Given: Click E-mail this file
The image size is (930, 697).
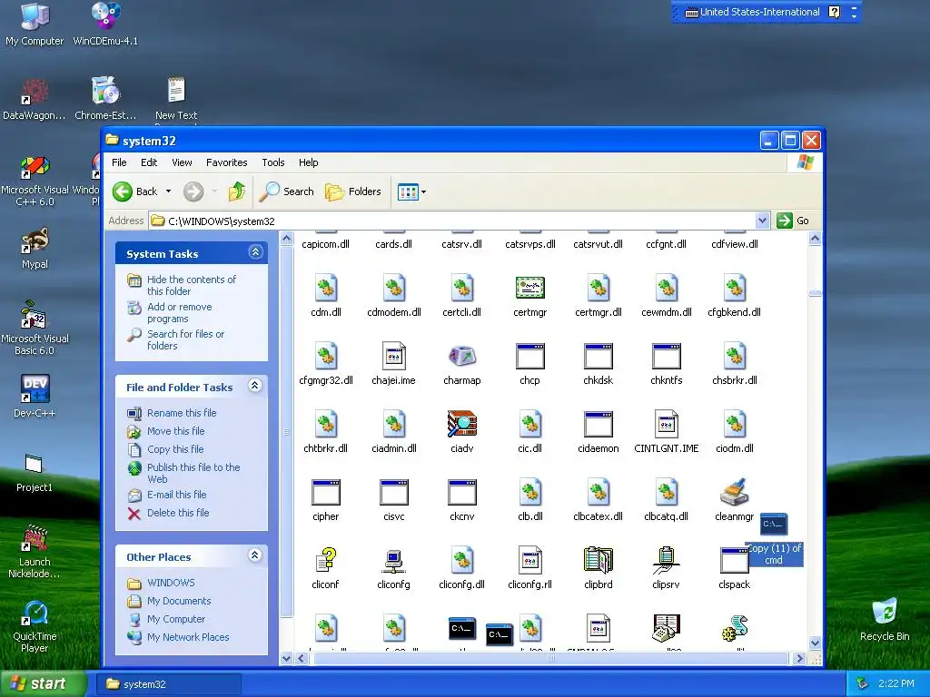Looking at the screenshot, I should 177,495.
